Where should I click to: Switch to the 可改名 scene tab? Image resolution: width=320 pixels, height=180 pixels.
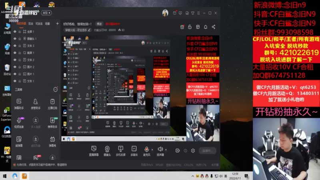point(39,24)
